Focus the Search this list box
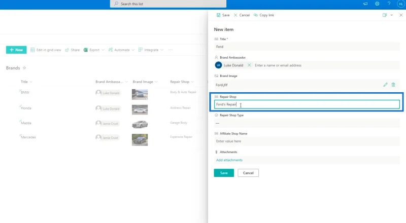Image resolution: width=406 pixels, height=223 pixels. coord(168,4)
